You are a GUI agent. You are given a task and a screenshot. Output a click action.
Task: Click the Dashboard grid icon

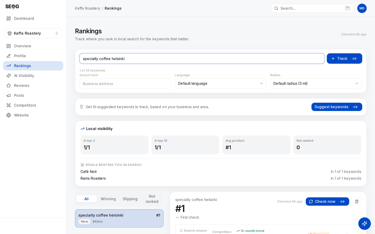9,18
